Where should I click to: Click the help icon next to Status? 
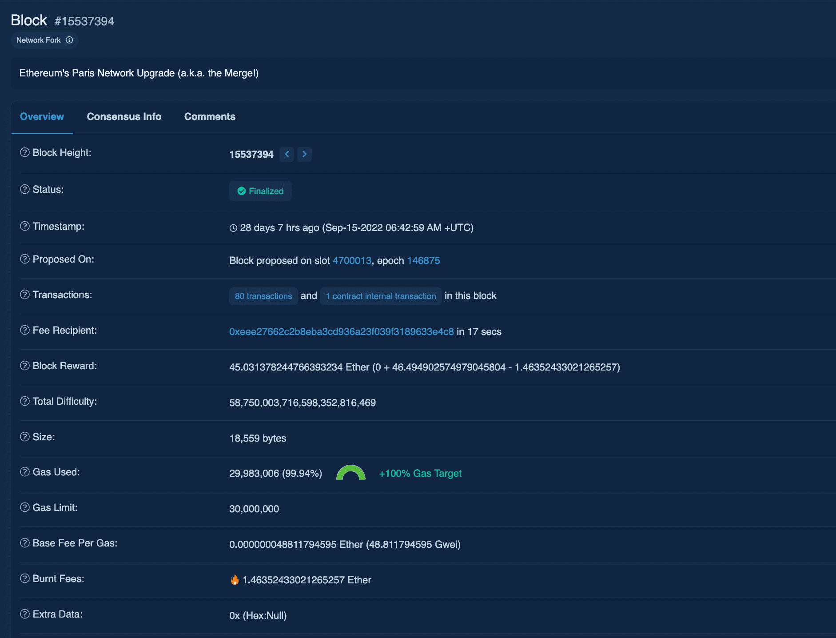[x=25, y=189]
